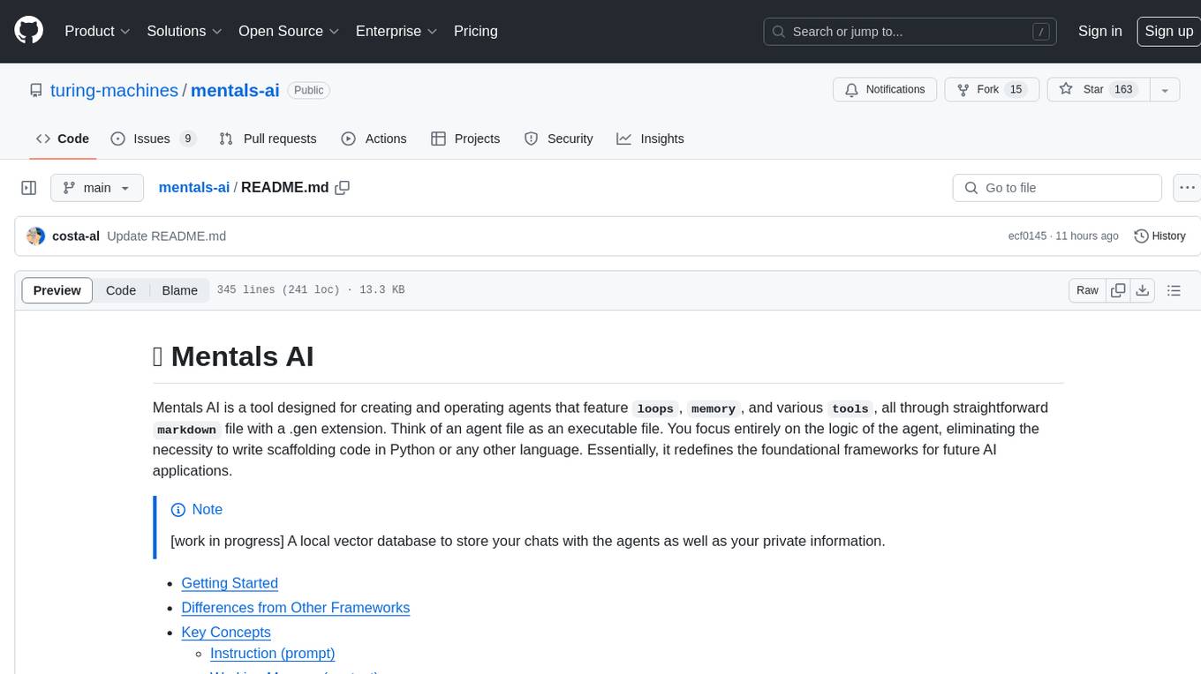Switch to the Security tab
The height and width of the screenshot is (674, 1201).
[558, 139]
